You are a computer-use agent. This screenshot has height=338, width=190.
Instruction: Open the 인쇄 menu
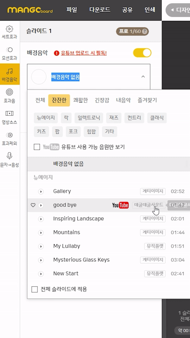150,10
